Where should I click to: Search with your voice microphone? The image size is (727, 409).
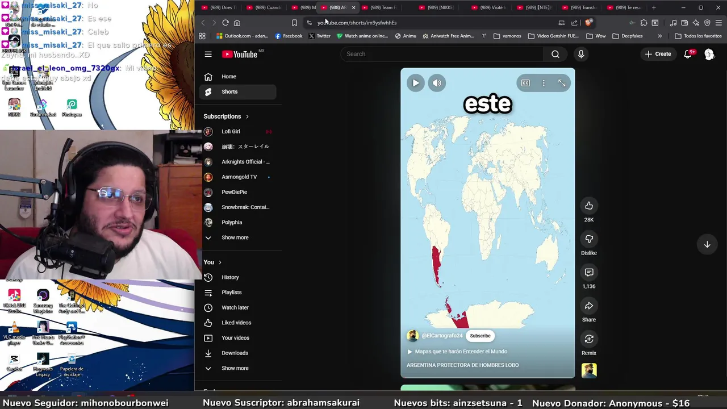581,54
